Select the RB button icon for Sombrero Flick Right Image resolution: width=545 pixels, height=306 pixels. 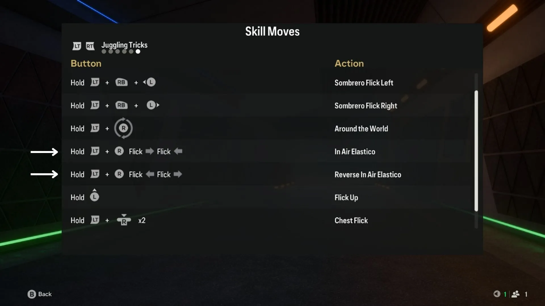(x=121, y=105)
